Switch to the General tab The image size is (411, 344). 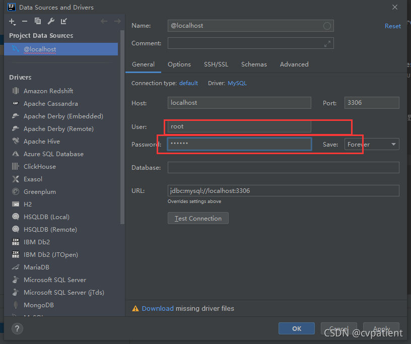click(143, 64)
